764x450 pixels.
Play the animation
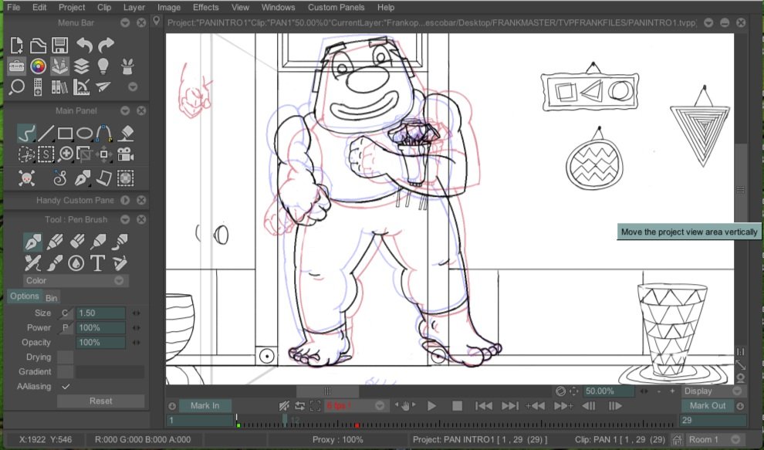pos(431,406)
